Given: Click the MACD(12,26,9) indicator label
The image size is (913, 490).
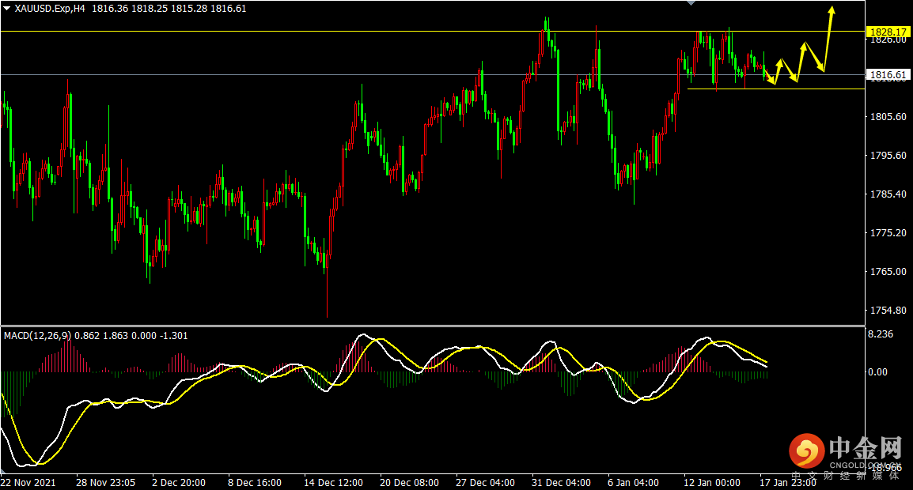Looking at the screenshot, I should click(x=38, y=336).
